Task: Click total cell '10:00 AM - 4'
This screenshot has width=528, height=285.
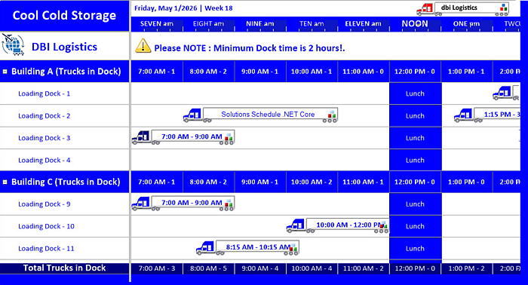Action: click(x=312, y=268)
